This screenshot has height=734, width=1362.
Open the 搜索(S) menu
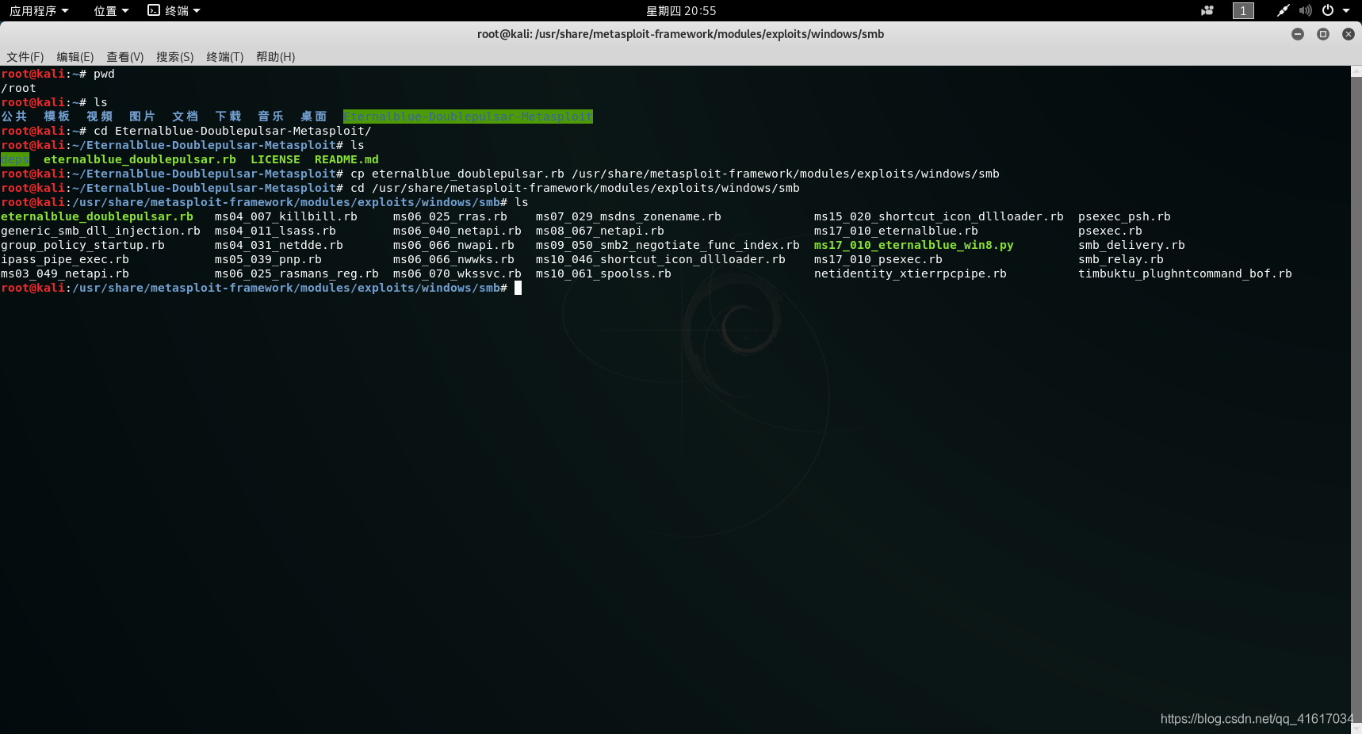pos(175,56)
